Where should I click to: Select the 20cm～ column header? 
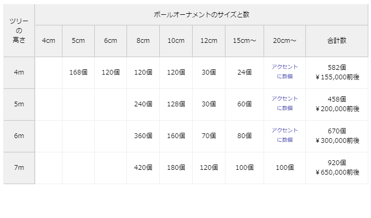(x=285, y=41)
